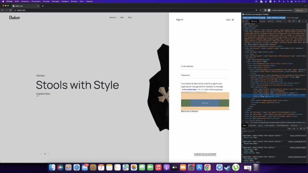Dismiss the DevTools language notification bar
Screen dimensions: 308x173
pos(306,16)
